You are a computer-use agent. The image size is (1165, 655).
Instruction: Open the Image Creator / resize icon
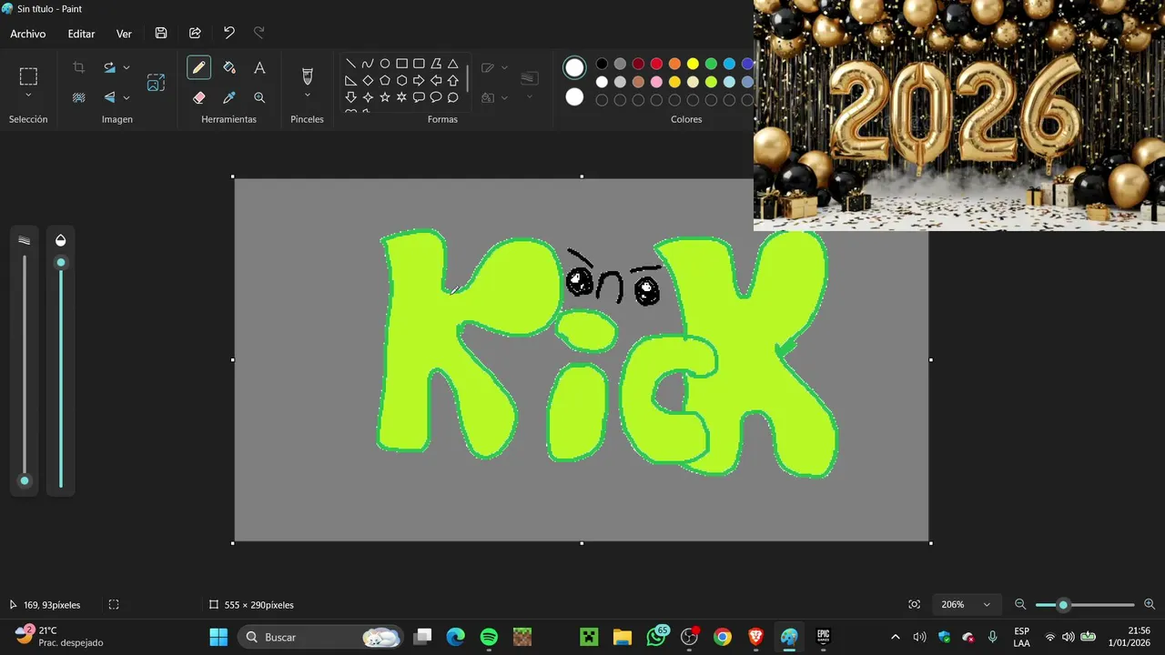156,83
